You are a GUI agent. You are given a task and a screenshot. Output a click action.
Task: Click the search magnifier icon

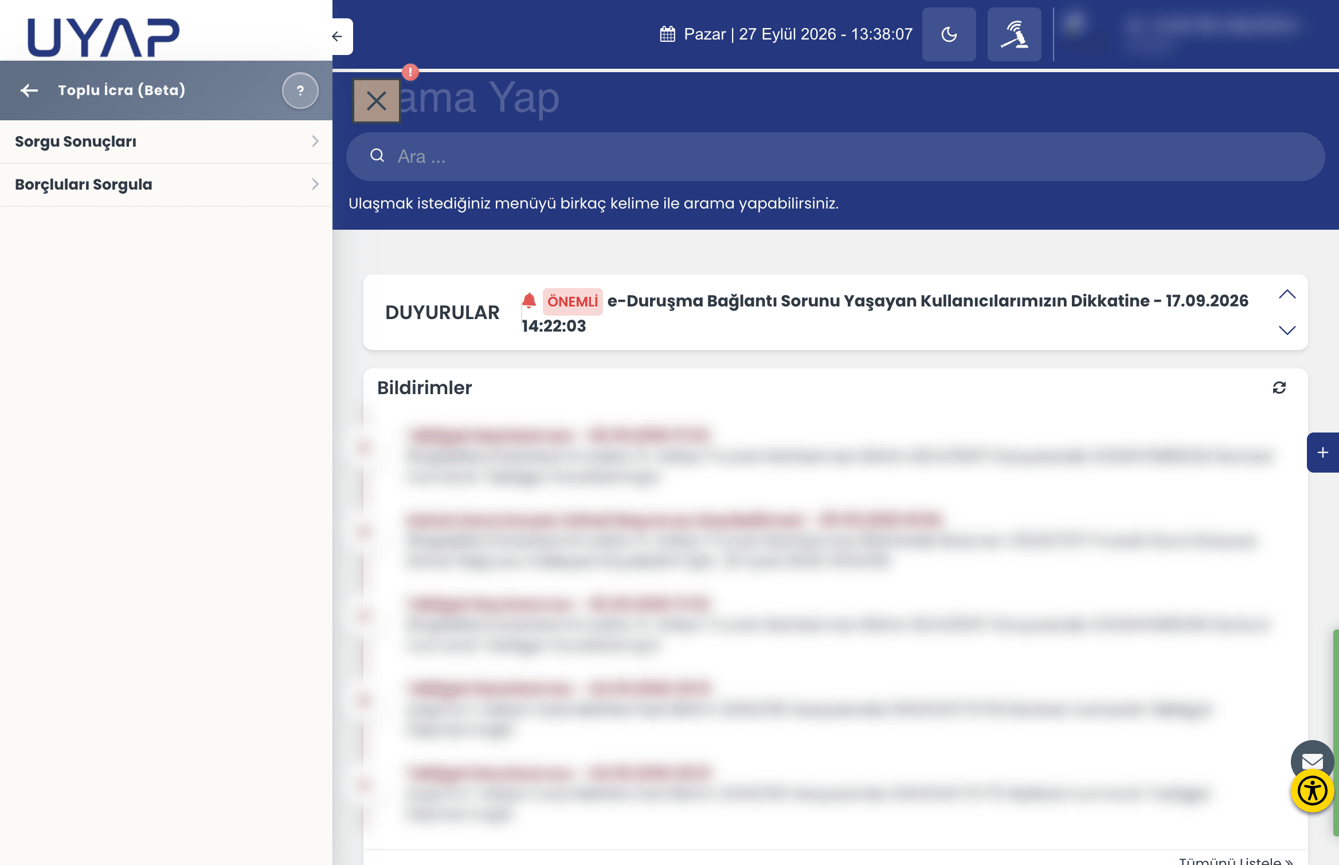pos(377,156)
